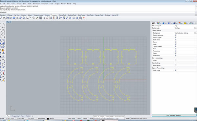197x121 pixels.
Task: Click the Edit Wireframe settings button
Action: point(174,115)
